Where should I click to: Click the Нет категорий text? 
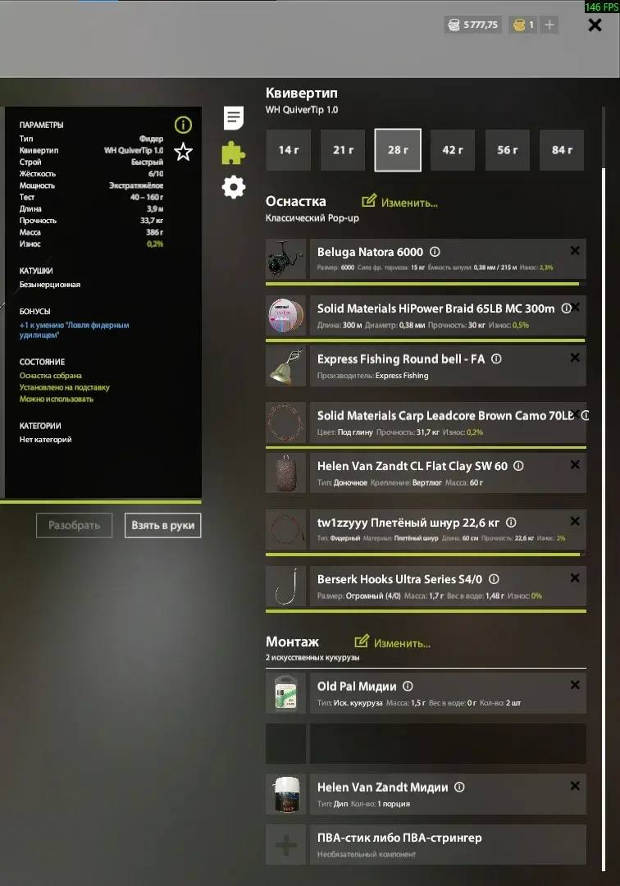click(45, 440)
